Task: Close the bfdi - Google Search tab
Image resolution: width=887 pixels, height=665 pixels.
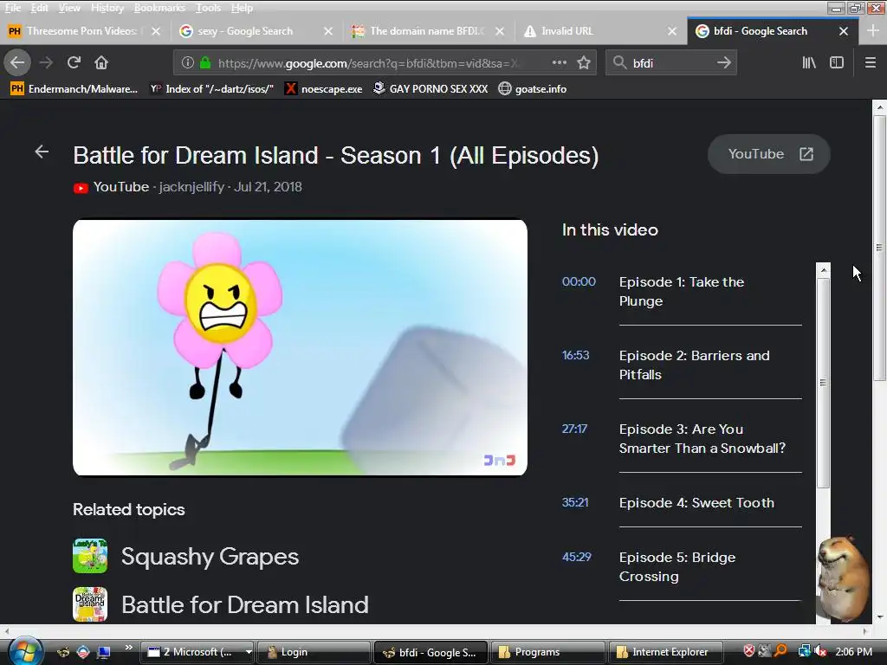Action: (844, 31)
